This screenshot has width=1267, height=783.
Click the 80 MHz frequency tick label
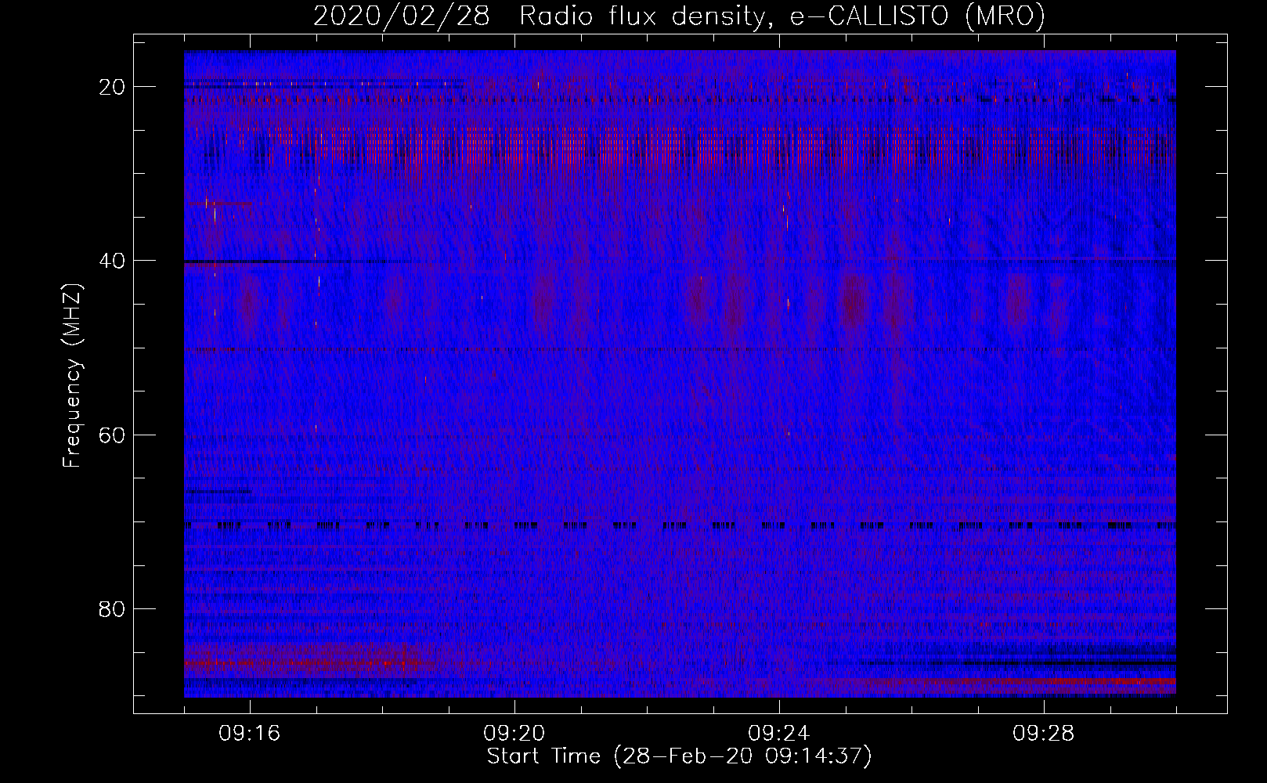click(113, 608)
